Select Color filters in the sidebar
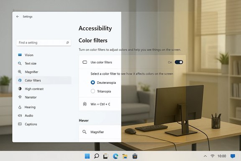Screen dimensions: 241x161 point(44,80)
